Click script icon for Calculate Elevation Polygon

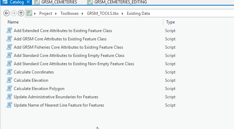[9, 88]
